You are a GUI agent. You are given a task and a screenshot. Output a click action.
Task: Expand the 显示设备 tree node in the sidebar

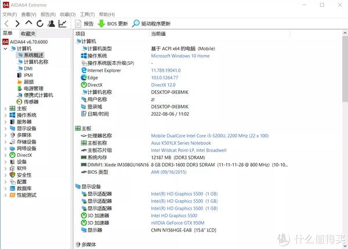point(6,129)
